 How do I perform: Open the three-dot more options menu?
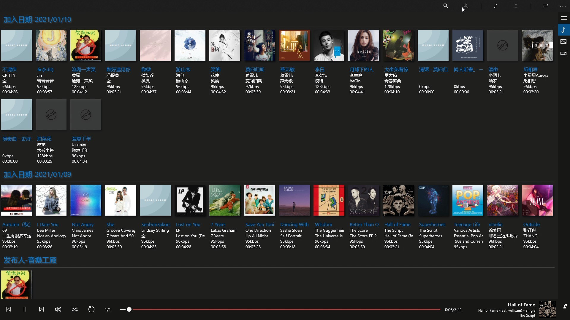pos(563,6)
